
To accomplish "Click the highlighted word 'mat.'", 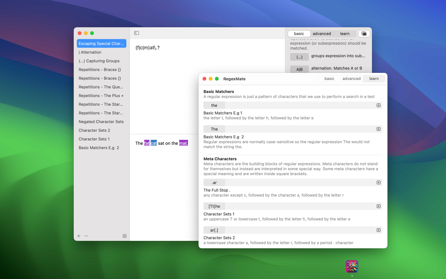I will point(183,143).
